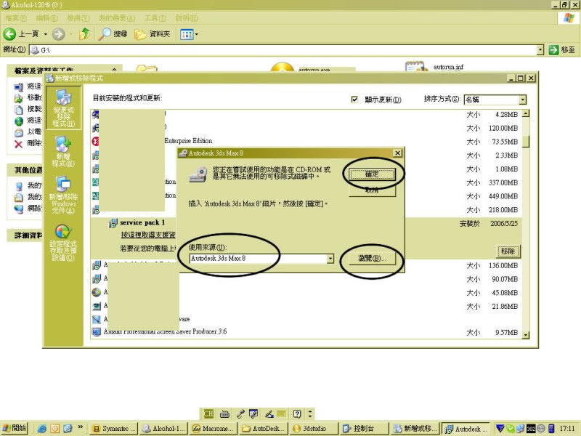Click the autorun.inf file in Explorer
This screenshot has height=436, width=581.
(x=434, y=67)
